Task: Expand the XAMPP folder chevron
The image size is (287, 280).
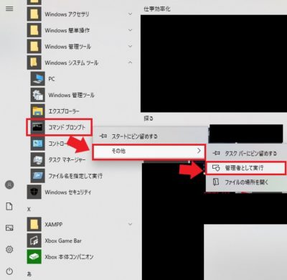Action: [130, 224]
